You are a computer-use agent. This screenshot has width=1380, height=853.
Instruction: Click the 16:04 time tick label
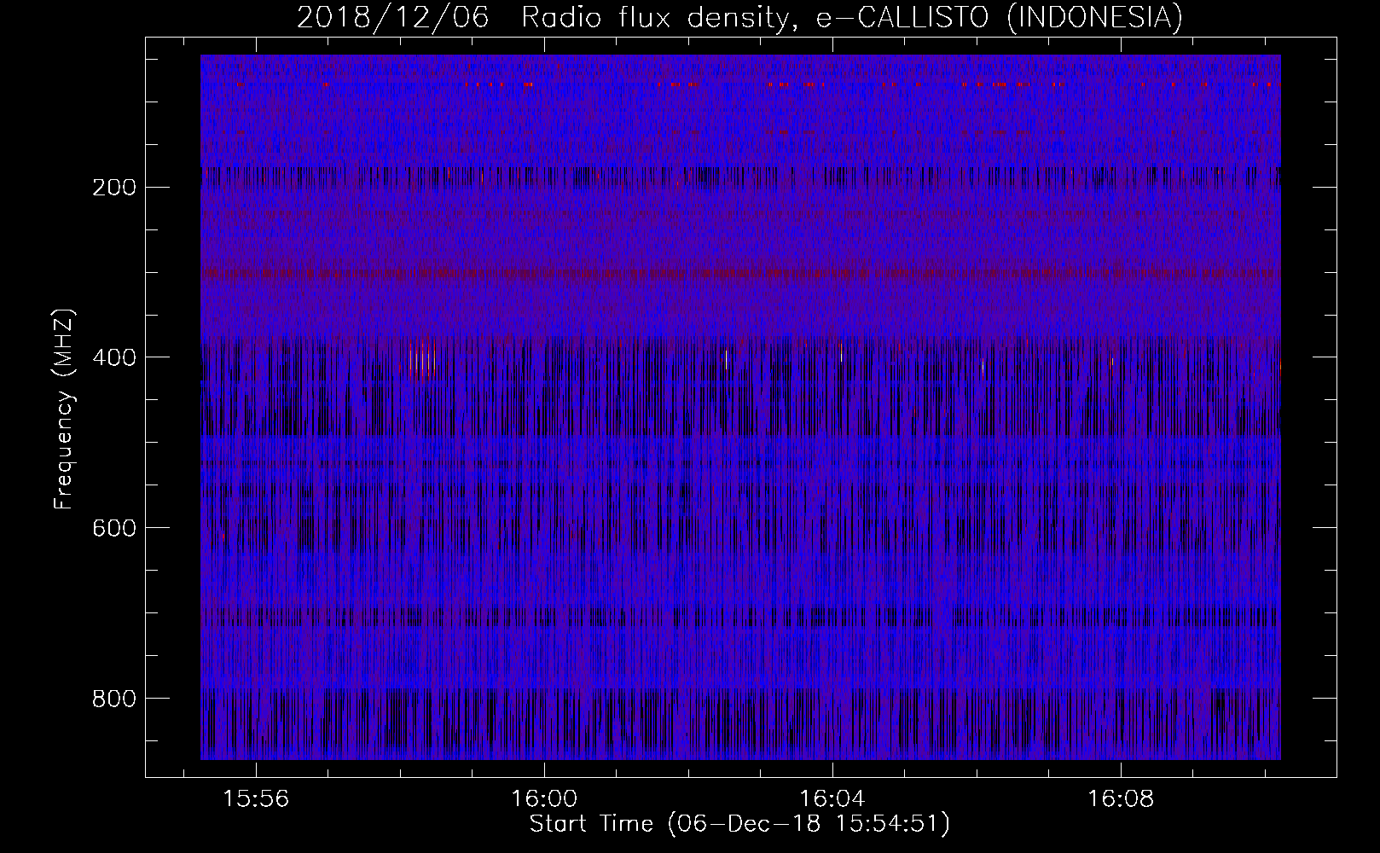(x=832, y=799)
